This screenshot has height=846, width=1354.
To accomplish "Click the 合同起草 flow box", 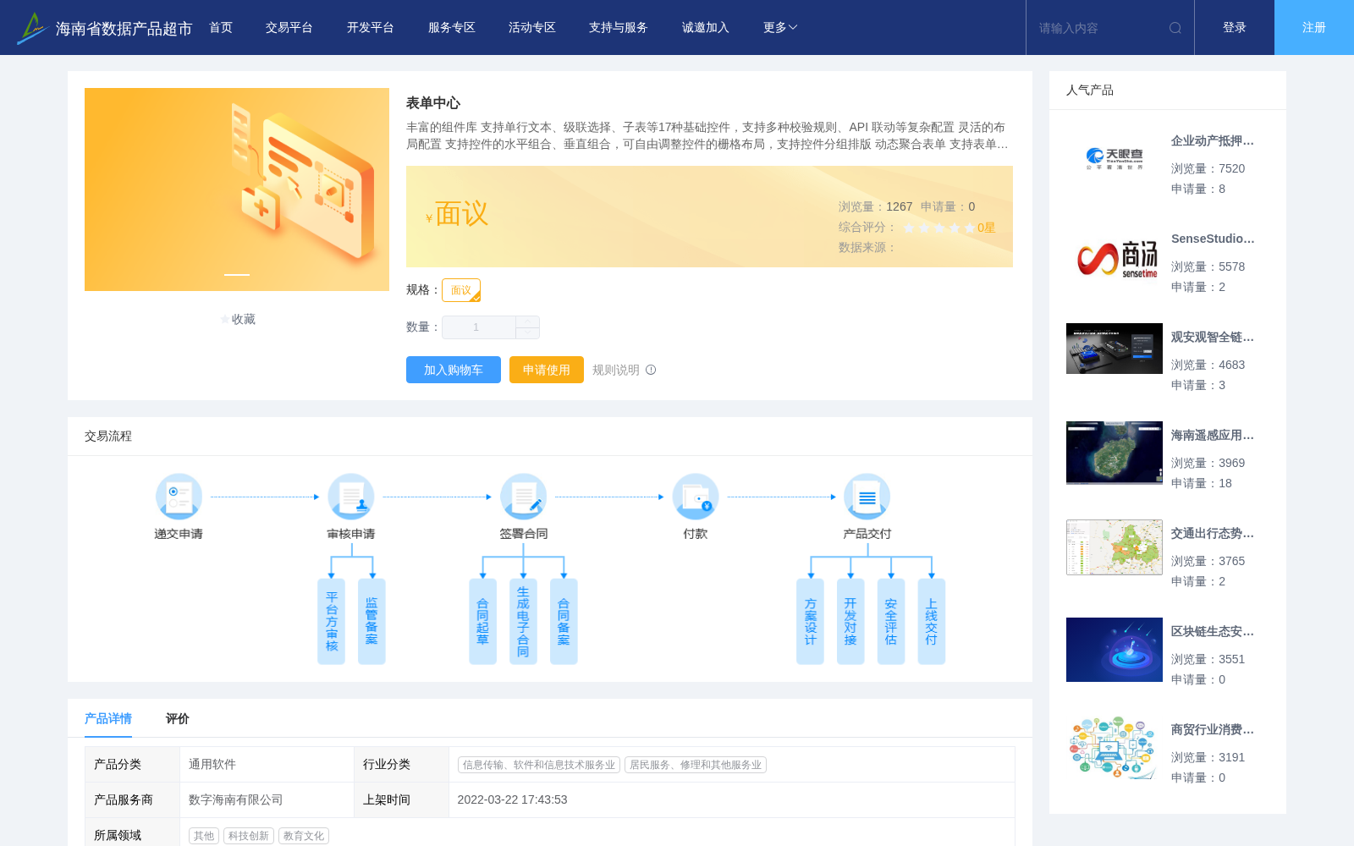I will pyautogui.click(x=483, y=622).
